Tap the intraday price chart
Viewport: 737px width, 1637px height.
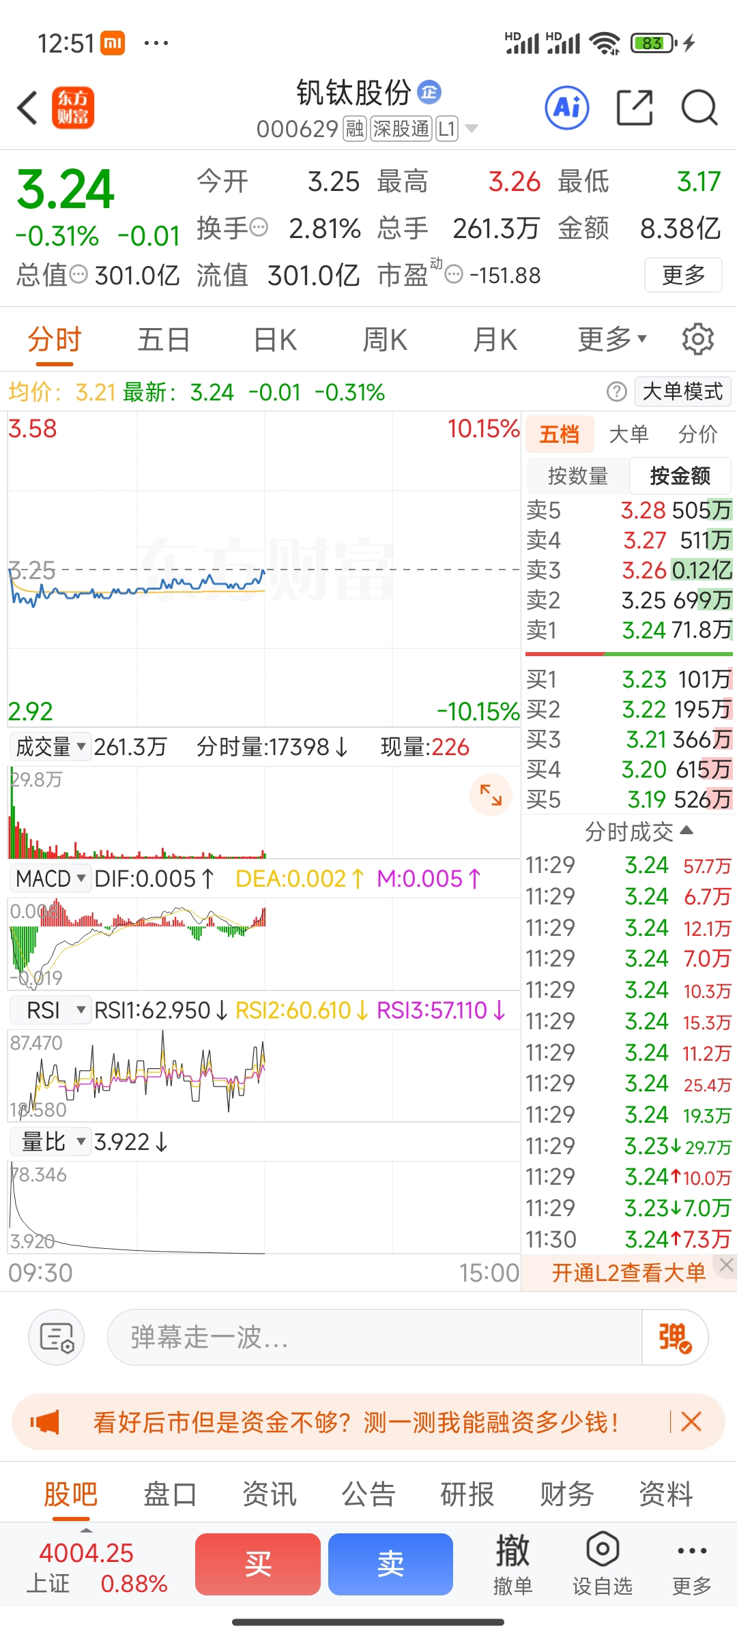(x=264, y=569)
